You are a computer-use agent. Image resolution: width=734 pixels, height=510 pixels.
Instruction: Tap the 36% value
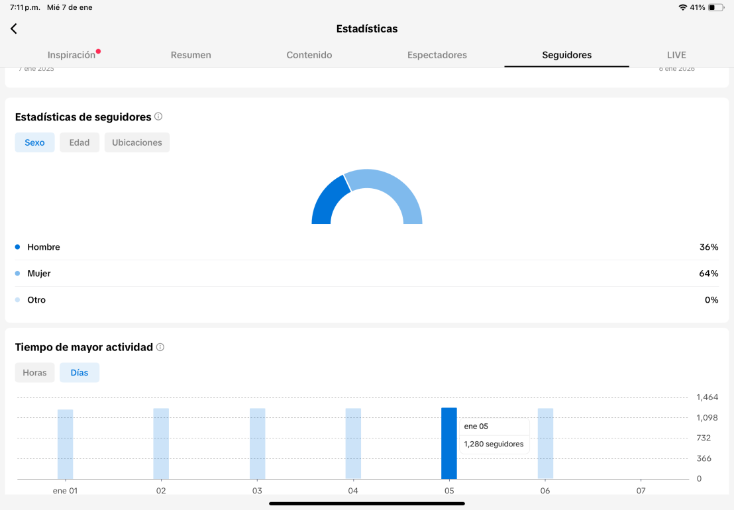[709, 247]
